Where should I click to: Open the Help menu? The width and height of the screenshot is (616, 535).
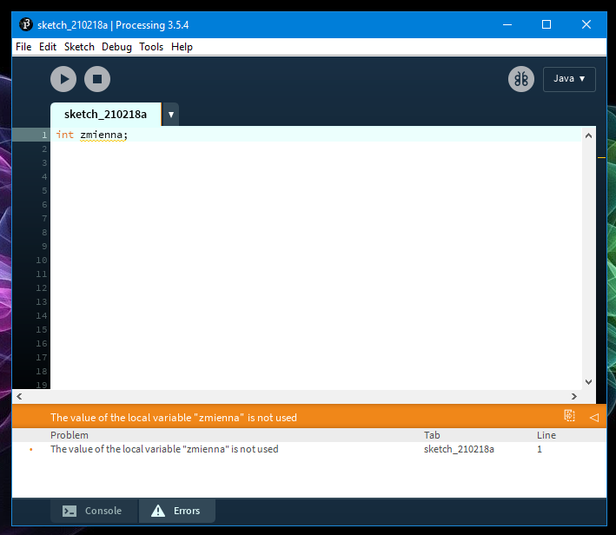click(182, 47)
